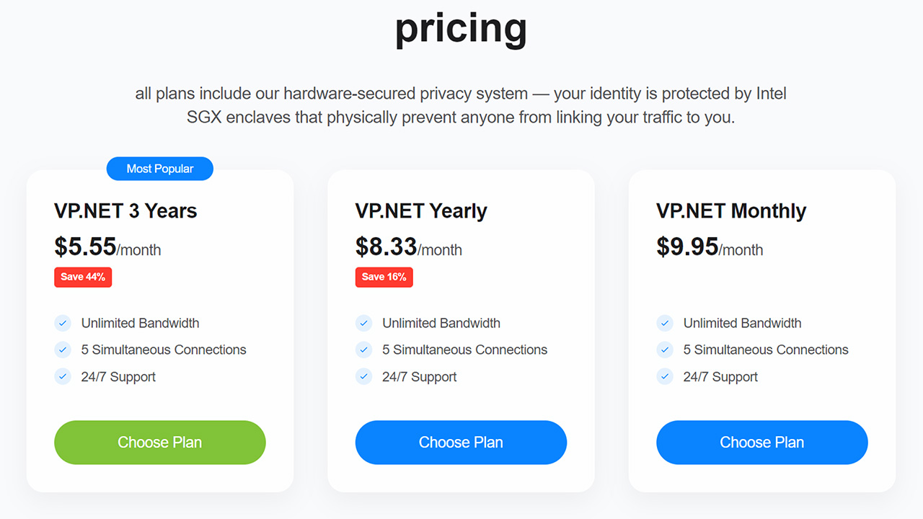The height and width of the screenshot is (519, 923).
Task: Choose the VP.NET Monthly plan
Action: point(761,443)
